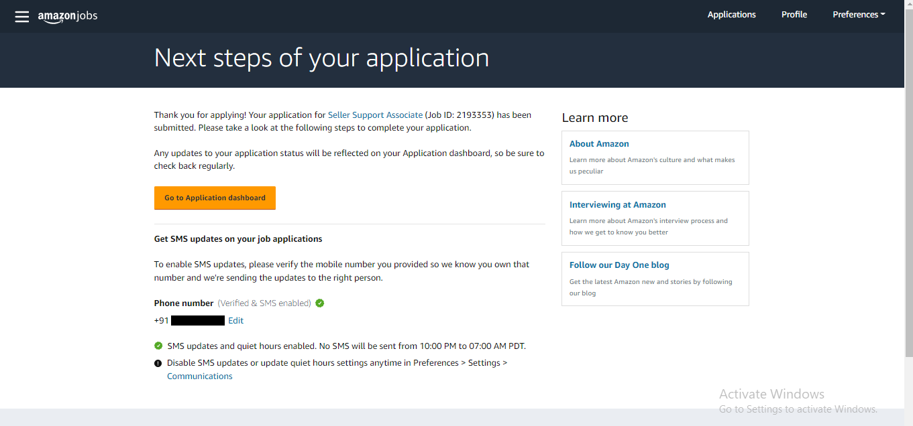Open the hamburger navigation menu
This screenshot has width=913, height=426.
click(22, 17)
